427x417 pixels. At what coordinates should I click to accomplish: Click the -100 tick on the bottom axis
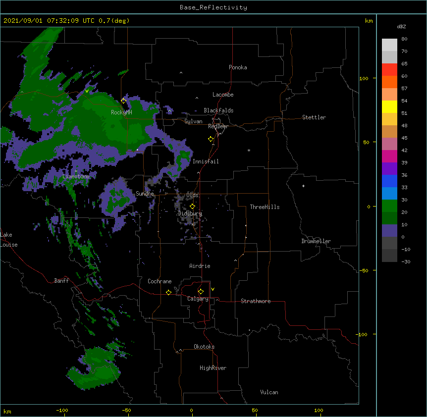(x=62, y=410)
